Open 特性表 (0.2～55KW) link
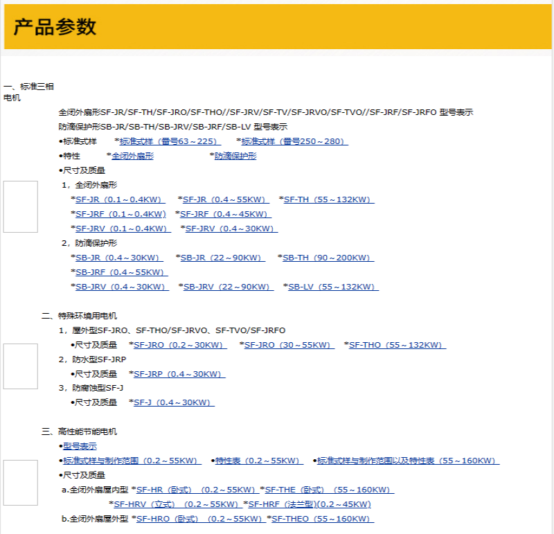This screenshot has height=534, width=554. 259,461
